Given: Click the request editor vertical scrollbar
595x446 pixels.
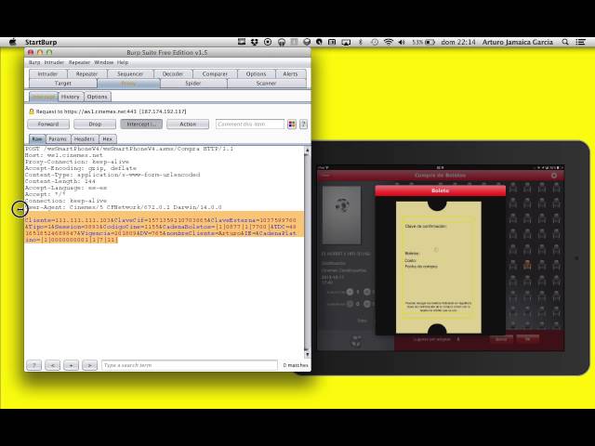Looking at the screenshot, I should pos(307,252).
